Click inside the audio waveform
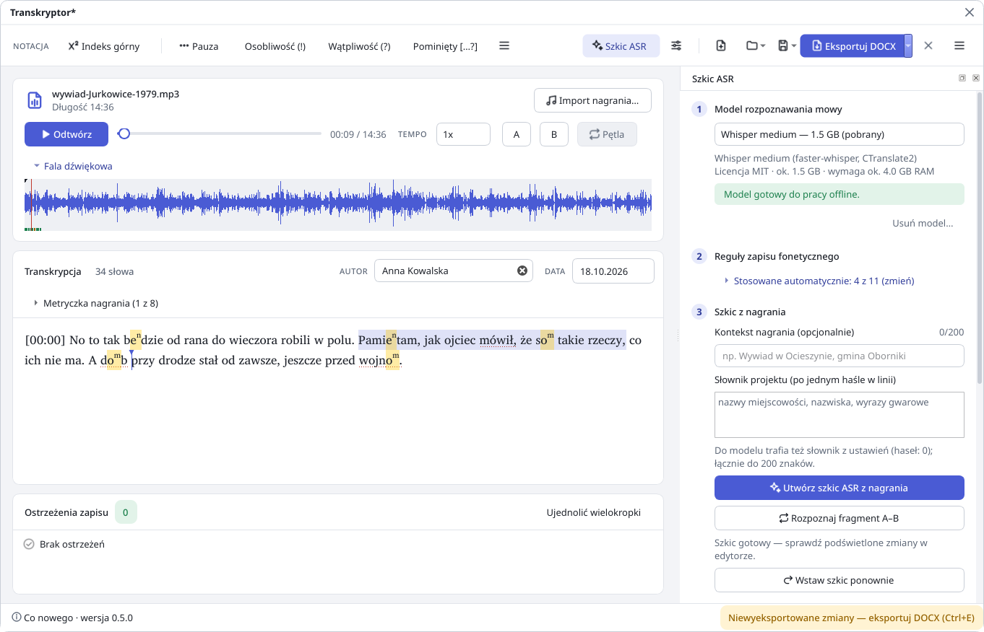This screenshot has width=984, height=632. (338, 205)
